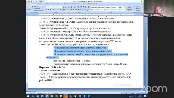
Task: Switch to the Mailings tab
Action: click(x=66, y=4)
